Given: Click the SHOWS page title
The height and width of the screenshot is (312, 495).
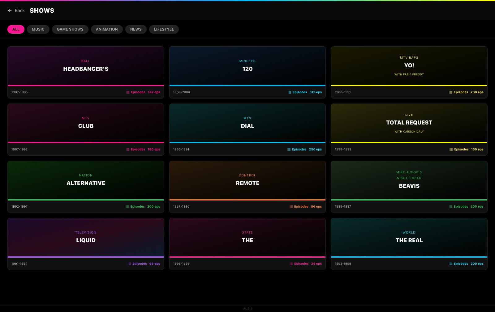Looking at the screenshot, I should point(42,11).
